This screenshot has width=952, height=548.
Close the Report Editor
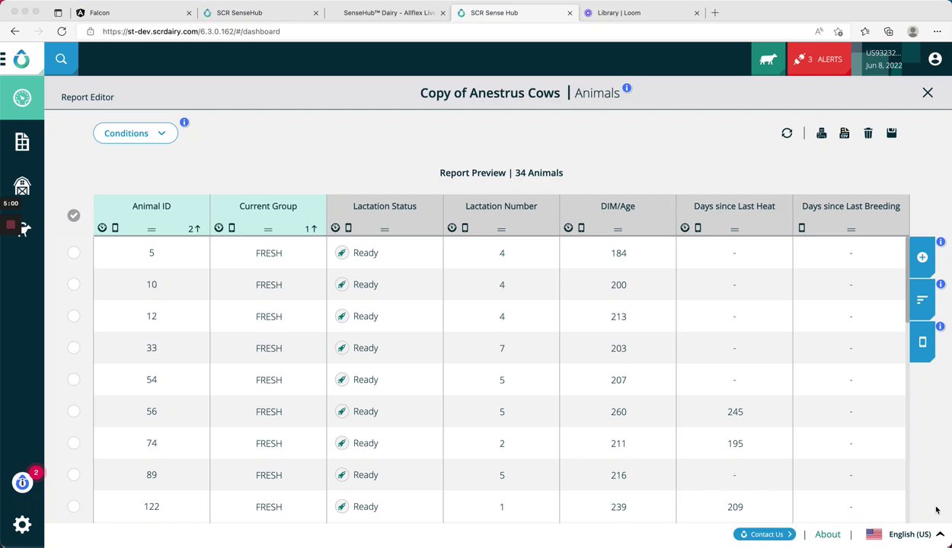(x=927, y=93)
